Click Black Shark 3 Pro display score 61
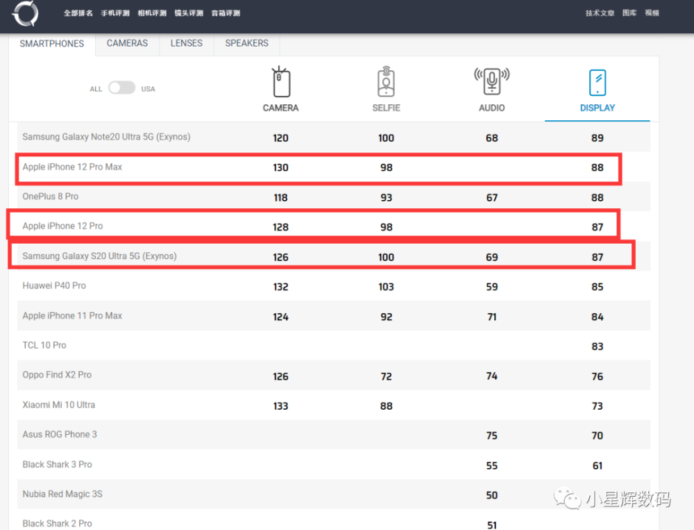694x530 pixels. 598,465
